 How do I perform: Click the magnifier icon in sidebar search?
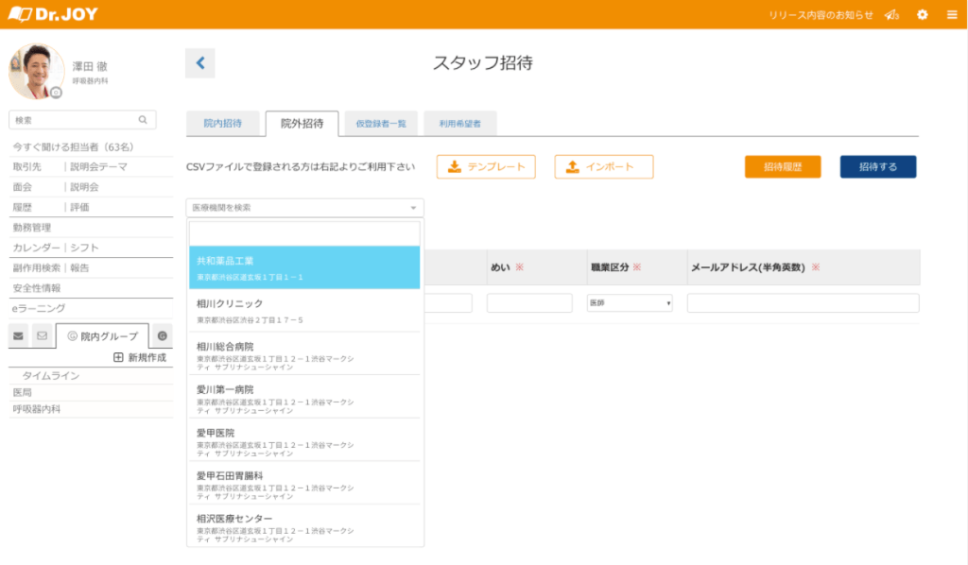pyautogui.click(x=143, y=120)
